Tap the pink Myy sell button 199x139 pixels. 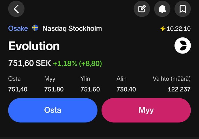[x=146, y=110]
